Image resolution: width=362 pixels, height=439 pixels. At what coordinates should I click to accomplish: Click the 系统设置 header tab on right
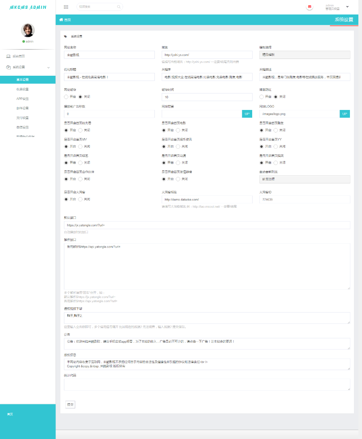point(344,20)
